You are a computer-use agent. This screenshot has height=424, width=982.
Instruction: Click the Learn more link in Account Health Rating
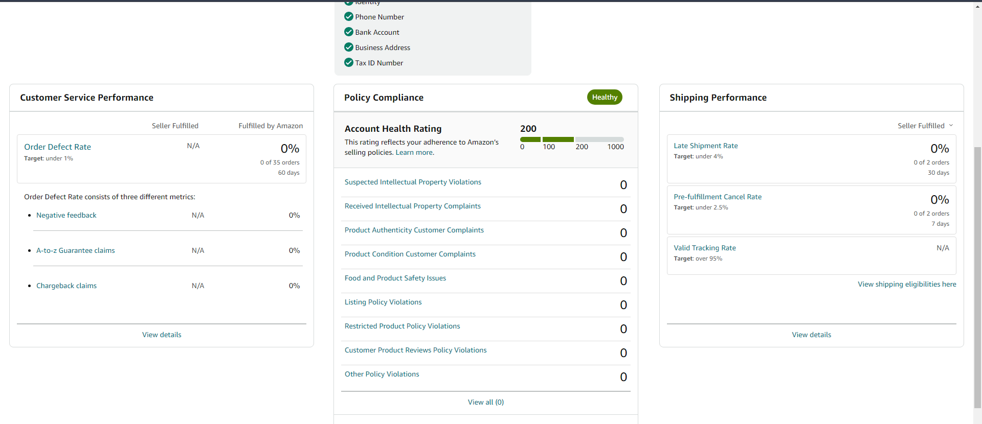pos(415,152)
